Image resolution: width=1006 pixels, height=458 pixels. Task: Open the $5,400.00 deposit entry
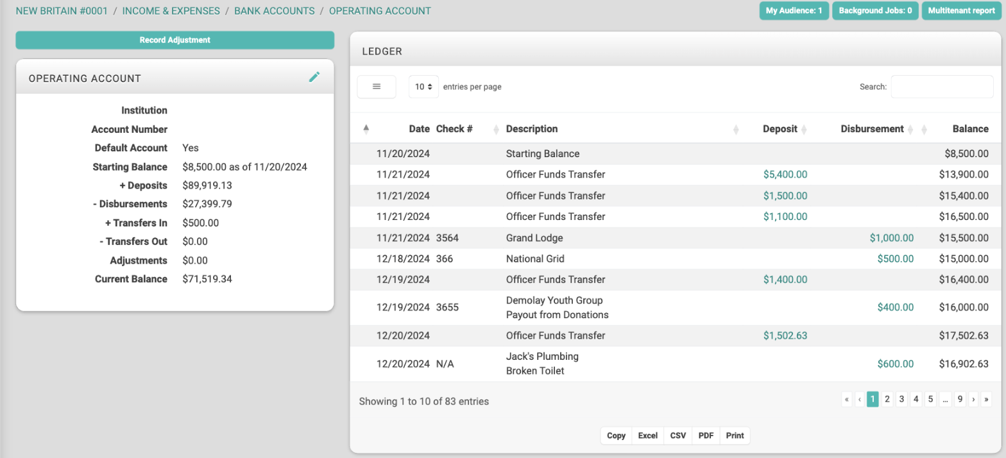point(785,174)
